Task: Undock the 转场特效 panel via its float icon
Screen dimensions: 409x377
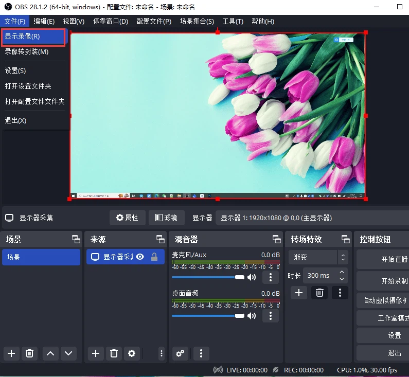Action: [x=346, y=239]
